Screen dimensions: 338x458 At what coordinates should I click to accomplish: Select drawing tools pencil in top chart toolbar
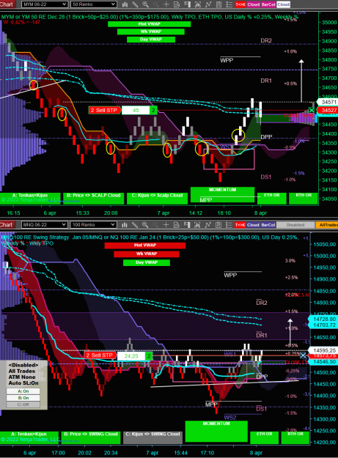[x=135, y=4]
